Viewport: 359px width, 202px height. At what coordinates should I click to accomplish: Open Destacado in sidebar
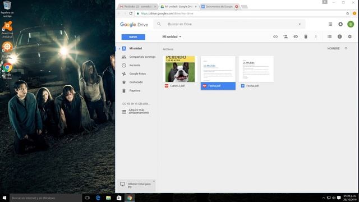click(x=132, y=82)
